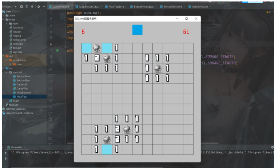The width and height of the screenshot is (278, 168).
Task: Collapse the production folder
Action: coord(7,60)
